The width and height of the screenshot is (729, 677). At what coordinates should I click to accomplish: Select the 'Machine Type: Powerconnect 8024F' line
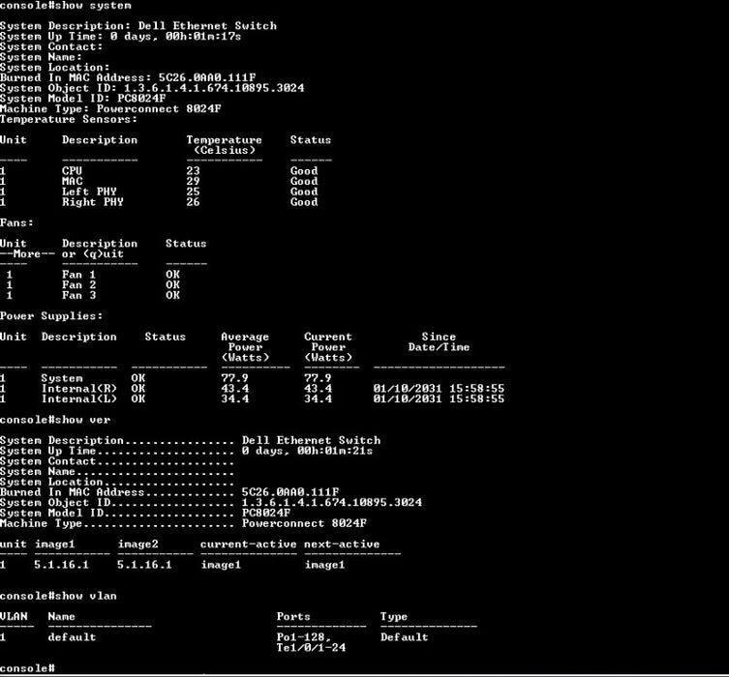point(110,108)
